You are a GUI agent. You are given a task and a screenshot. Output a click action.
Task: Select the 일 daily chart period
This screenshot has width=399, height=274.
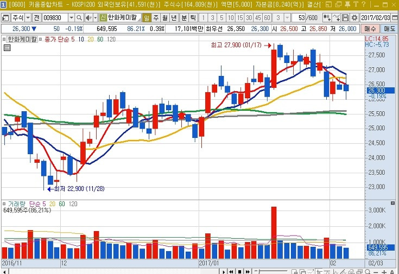click(147, 18)
